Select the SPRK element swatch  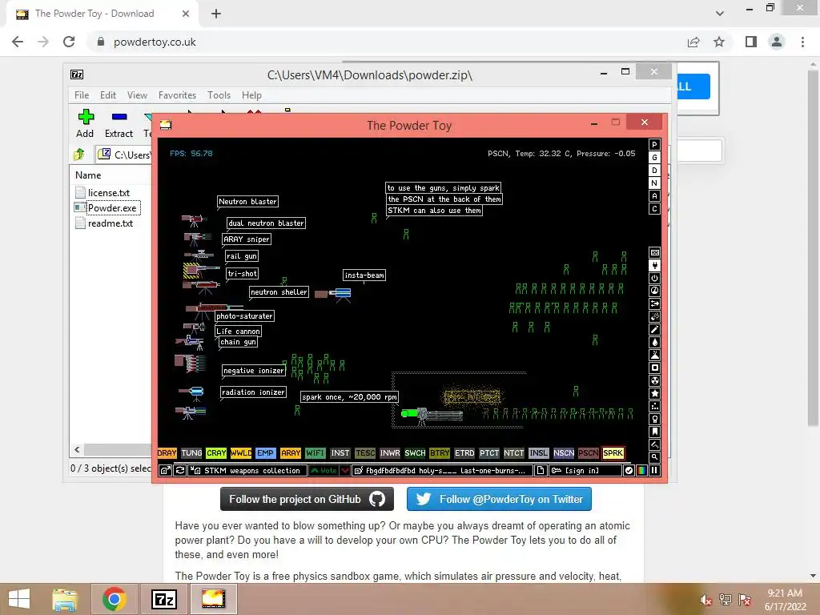click(x=613, y=453)
